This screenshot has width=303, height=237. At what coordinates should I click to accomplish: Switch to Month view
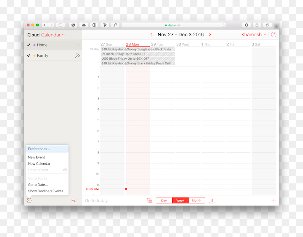click(x=197, y=200)
